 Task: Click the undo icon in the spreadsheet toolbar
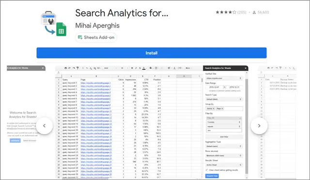coord(70,68)
